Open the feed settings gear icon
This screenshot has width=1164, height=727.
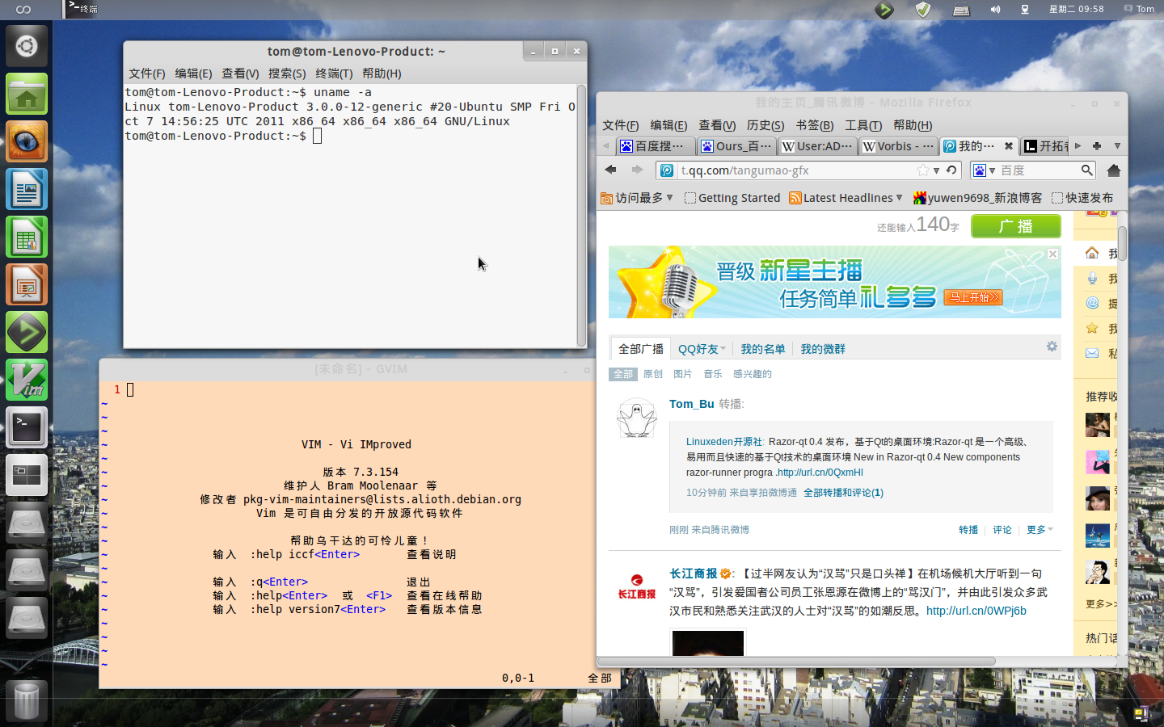tap(1052, 347)
